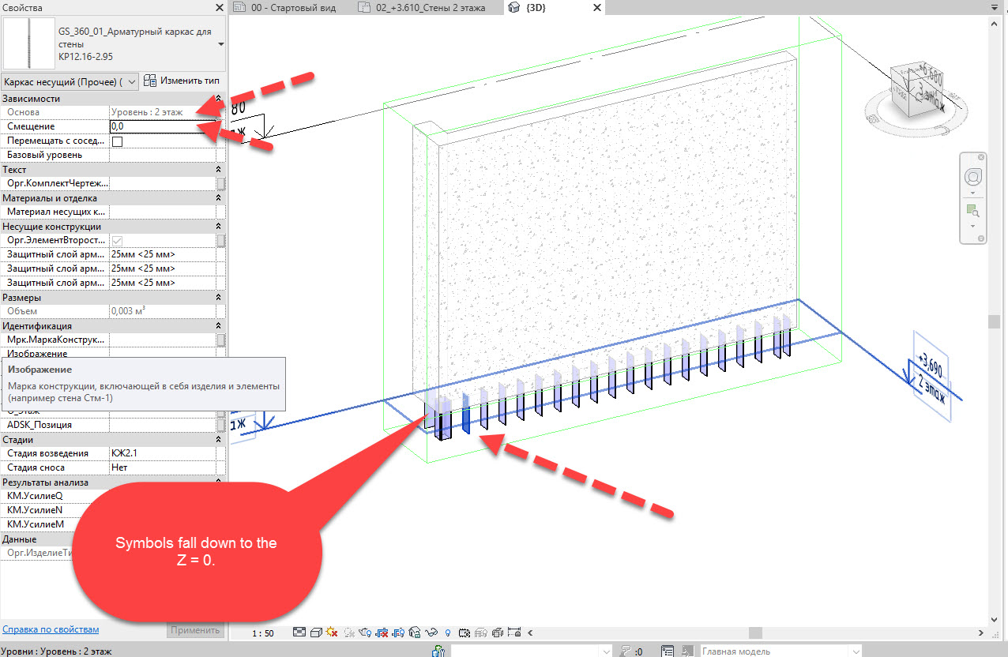
Task: Open the Worksets icon in status bar
Action: point(438,651)
